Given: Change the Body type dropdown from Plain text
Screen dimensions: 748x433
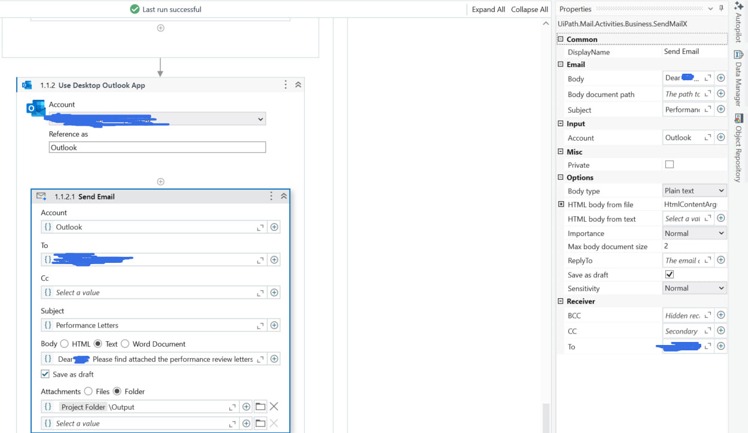Looking at the screenshot, I should 694,190.
